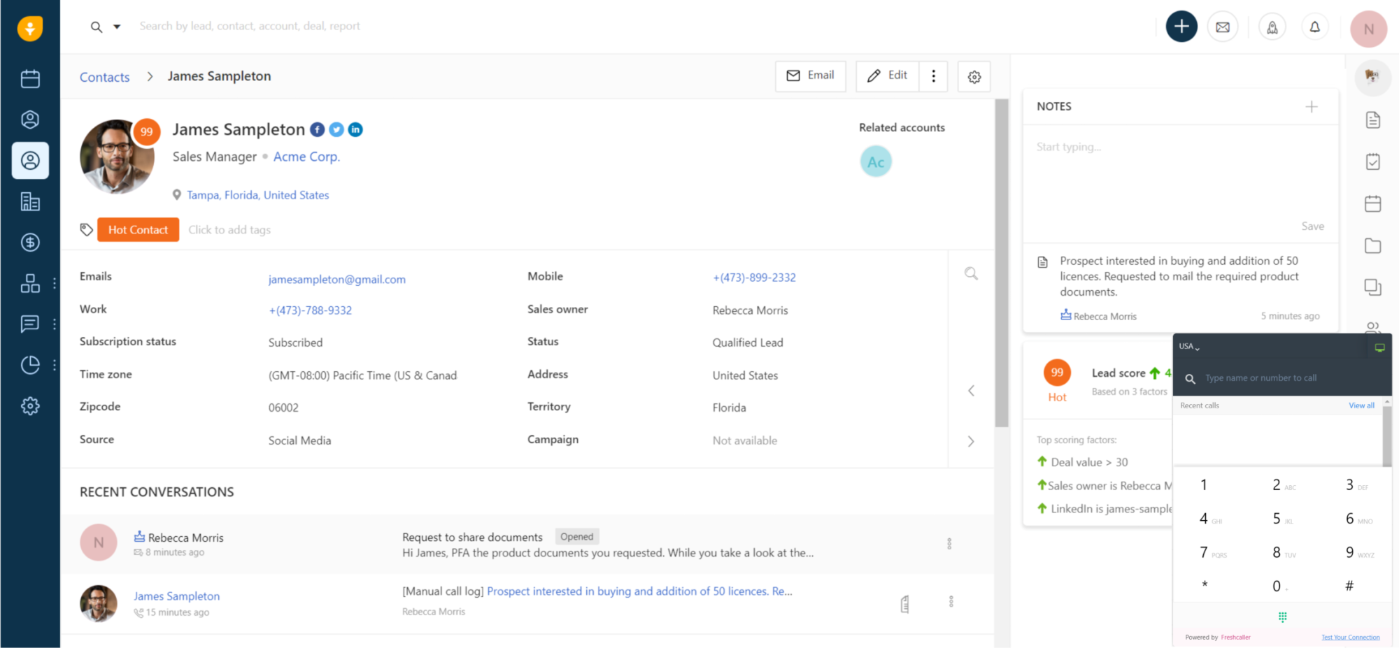The width and height of the screenshot is (1399, 648).
Task: Open the calendar icon in left sidebar
Action: tap(30, 79)
